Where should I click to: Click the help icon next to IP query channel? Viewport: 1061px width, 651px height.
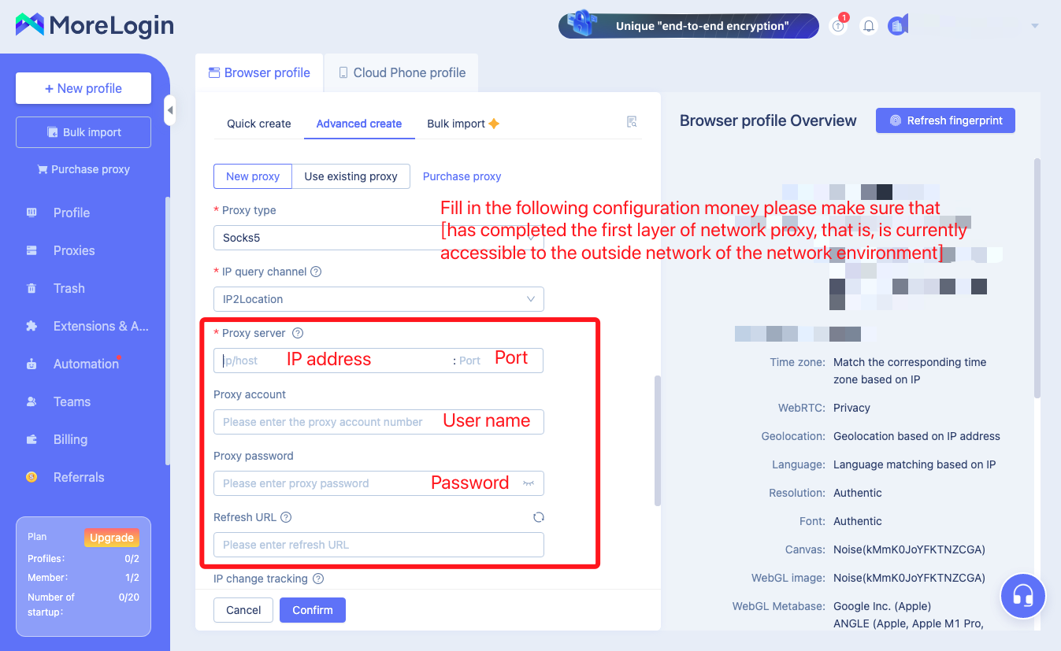click(316, 272)
